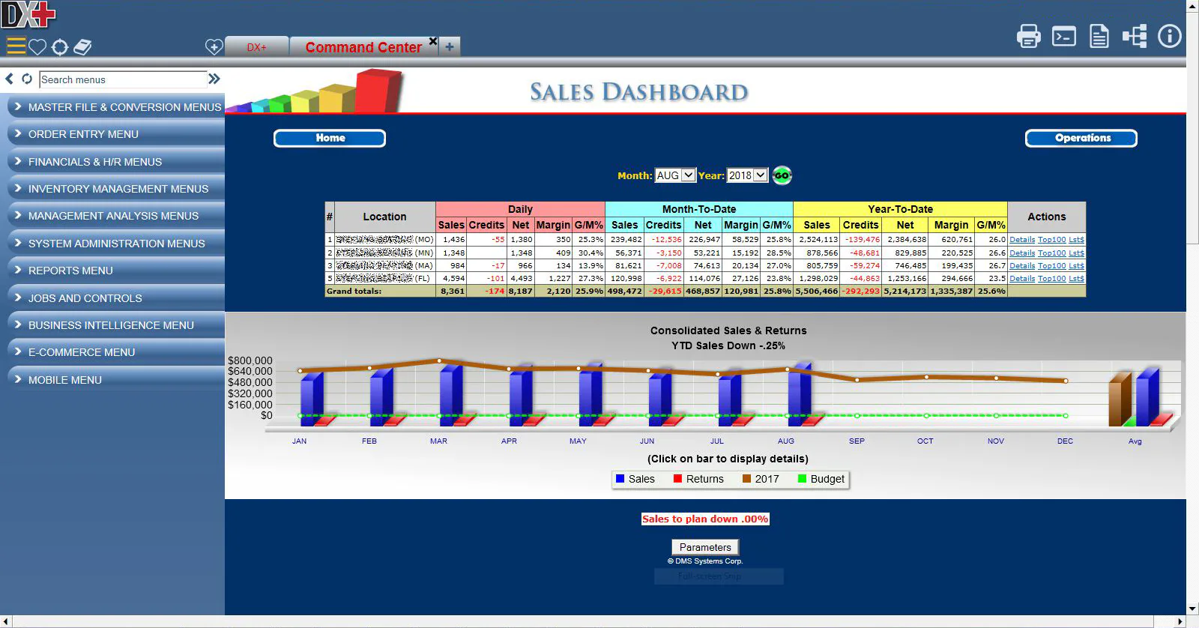Click the settings gear icon
The height and width of the screenshot is (628, 1199).
[60, 47]
